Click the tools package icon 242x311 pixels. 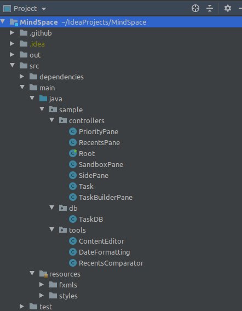63,229
